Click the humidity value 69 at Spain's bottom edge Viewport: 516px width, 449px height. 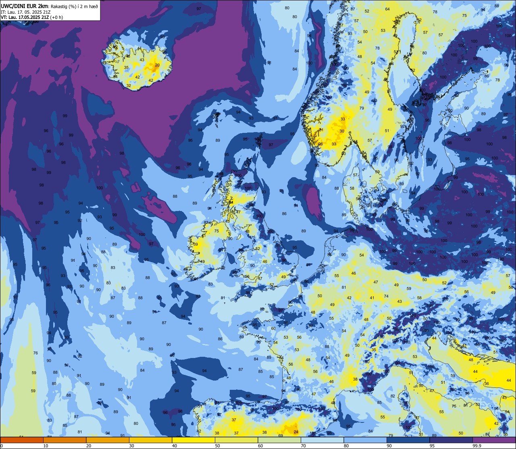[x=281, y=436]
